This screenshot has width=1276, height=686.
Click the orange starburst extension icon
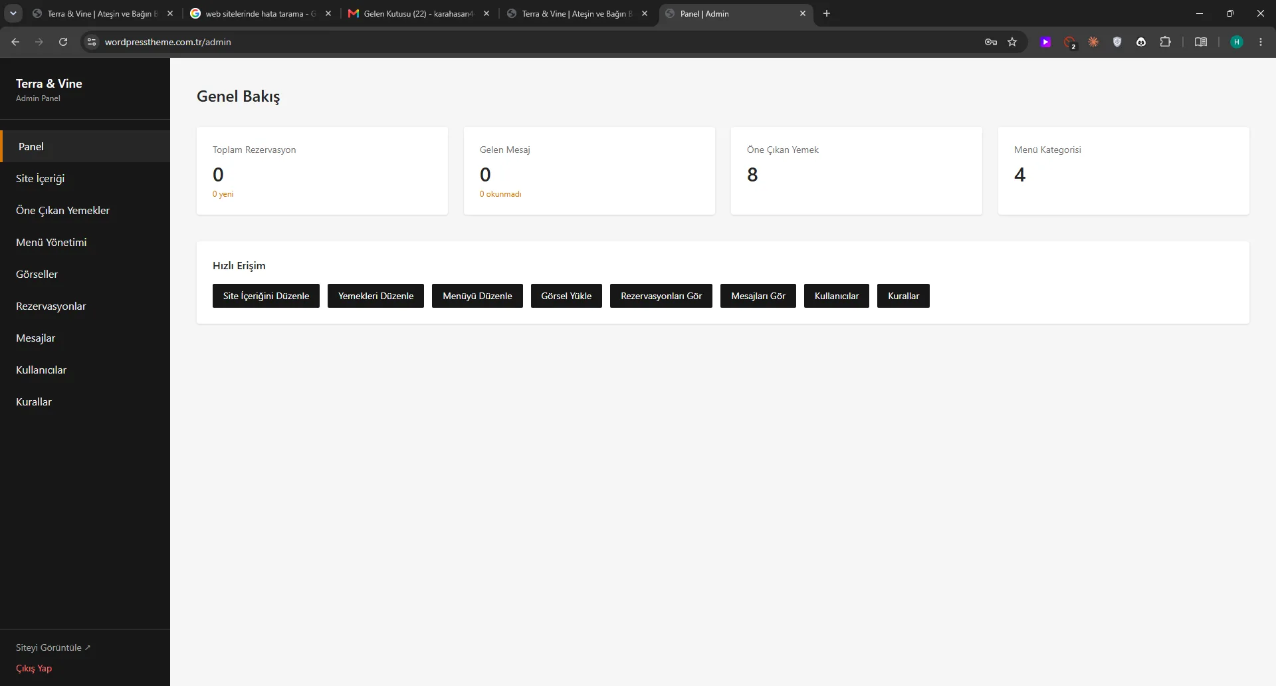pyautogui.click(x=1093, y=42)
